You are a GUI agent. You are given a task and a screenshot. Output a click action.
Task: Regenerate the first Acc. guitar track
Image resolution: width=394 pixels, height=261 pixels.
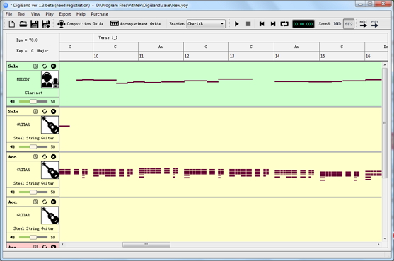(x=45, y=157)
